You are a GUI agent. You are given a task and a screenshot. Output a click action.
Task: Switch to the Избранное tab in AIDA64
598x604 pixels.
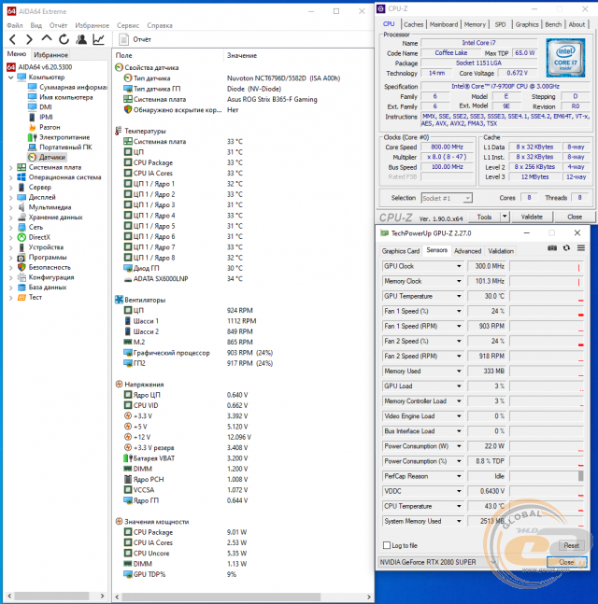coord(50,55)
